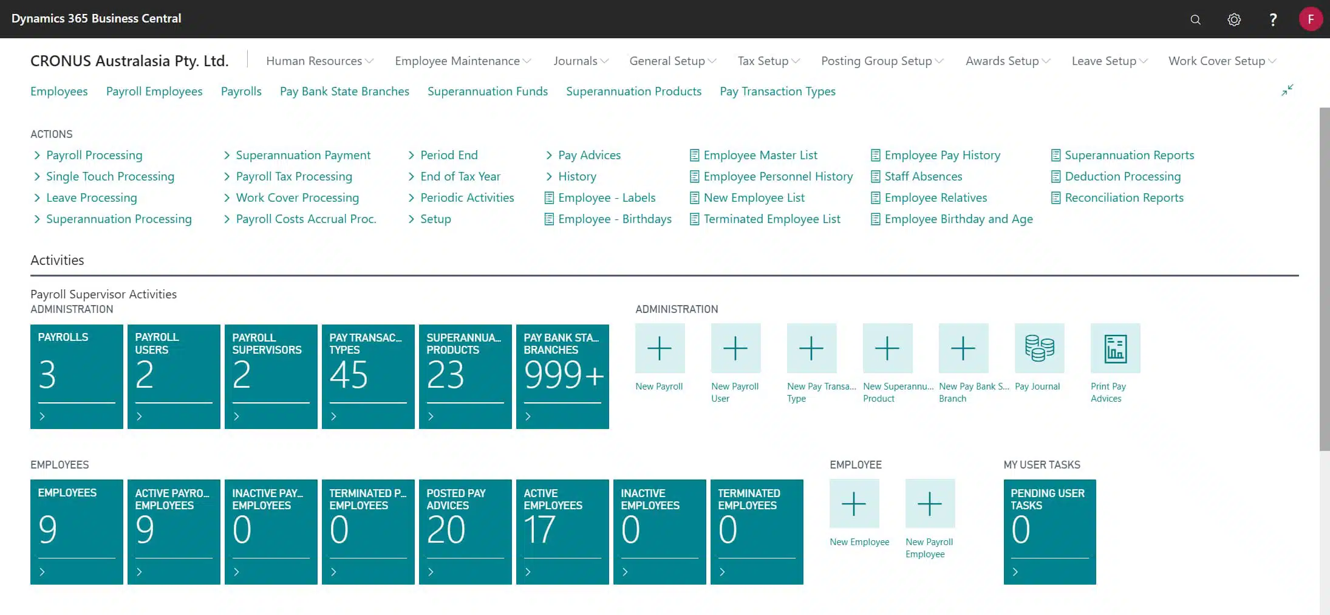This screenshot has height=615, width=1330.
Task: Open settings via the gear icon
Action: coord(1234,19)
